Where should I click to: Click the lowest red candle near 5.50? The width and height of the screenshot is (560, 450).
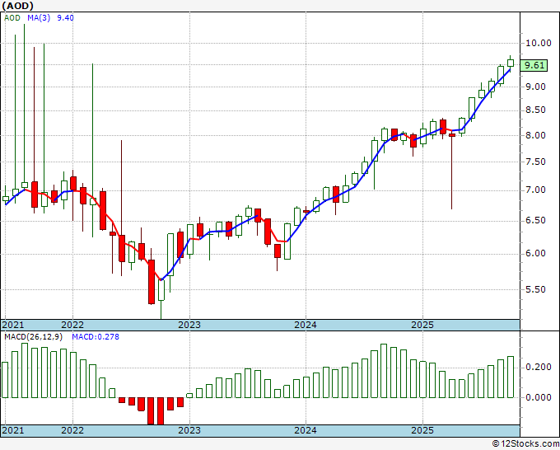(x=152, y=282)
